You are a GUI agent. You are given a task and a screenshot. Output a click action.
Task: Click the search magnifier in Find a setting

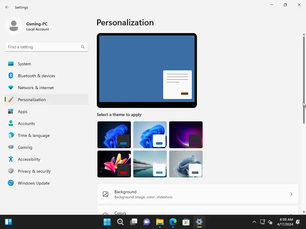pos(83,47)
